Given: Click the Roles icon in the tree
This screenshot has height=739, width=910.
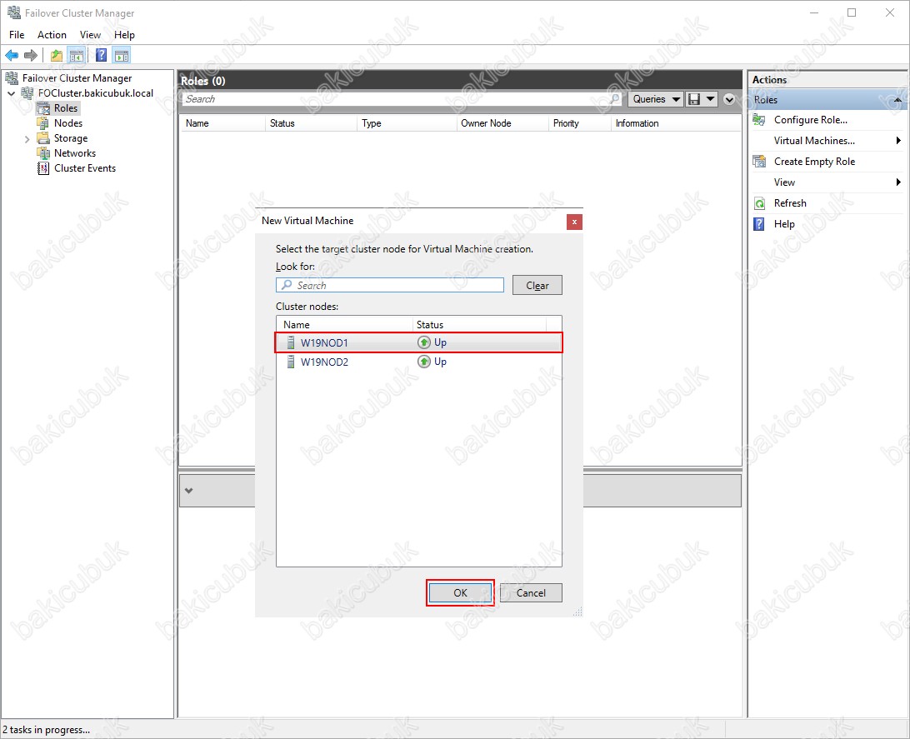Looking at the screenshot, I should (43, 108).
